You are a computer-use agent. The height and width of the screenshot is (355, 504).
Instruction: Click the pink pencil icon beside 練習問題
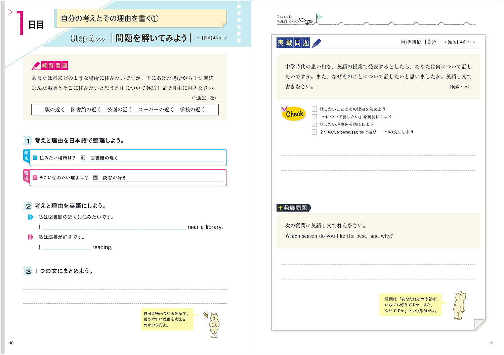(x=36, y=65)
